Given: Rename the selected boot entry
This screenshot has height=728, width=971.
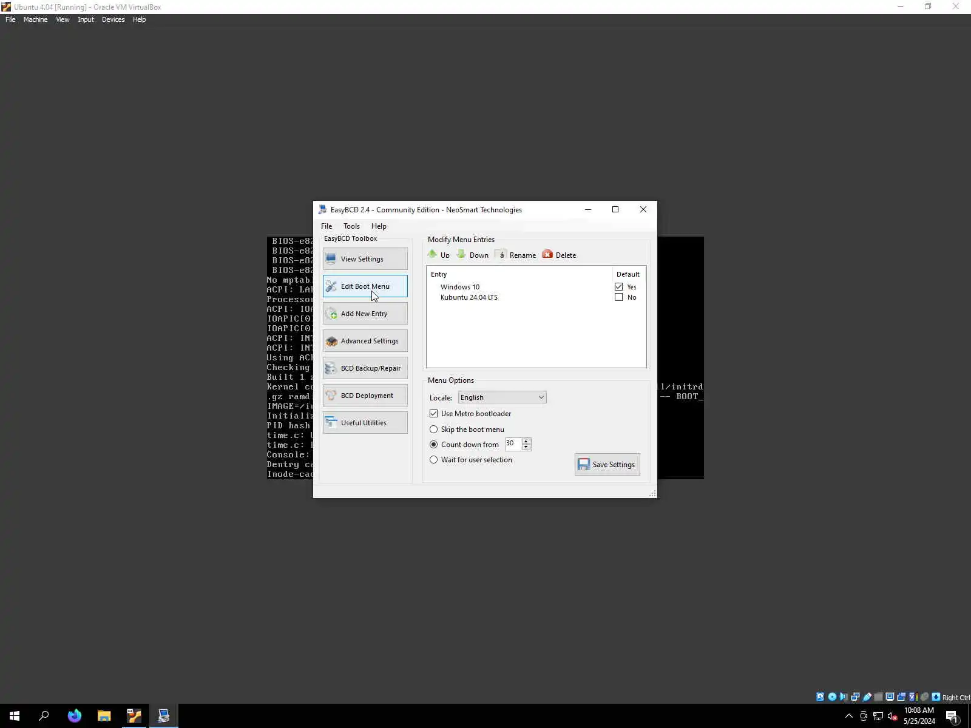Looking at the screenshot, I should 516,255.
